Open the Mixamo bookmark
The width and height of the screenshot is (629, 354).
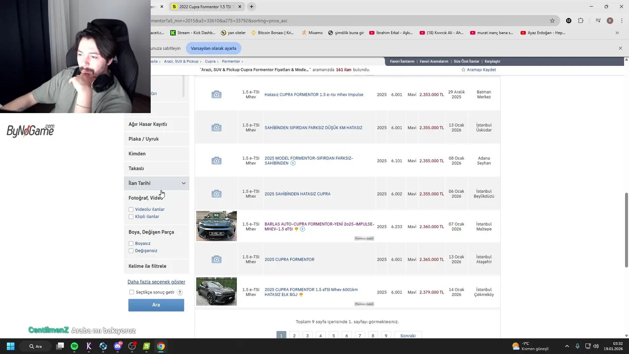(x=312, y=33)
